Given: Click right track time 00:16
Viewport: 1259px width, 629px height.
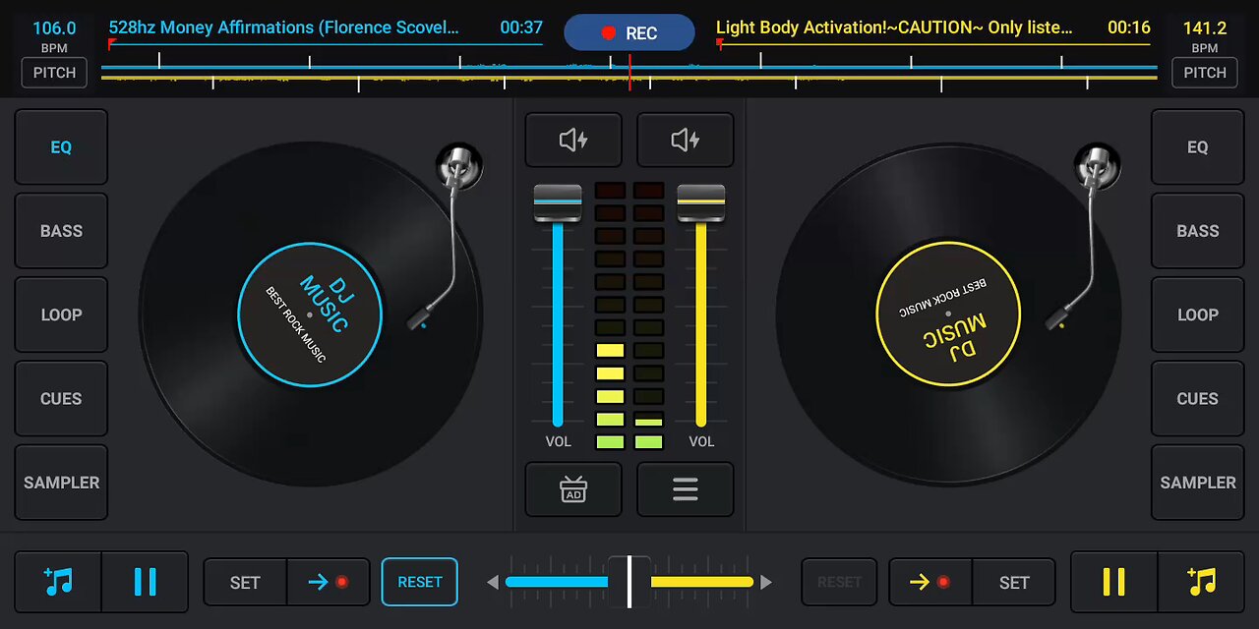Looking at the screenshot, I should pyautogui.click(x=1129, y=28).
